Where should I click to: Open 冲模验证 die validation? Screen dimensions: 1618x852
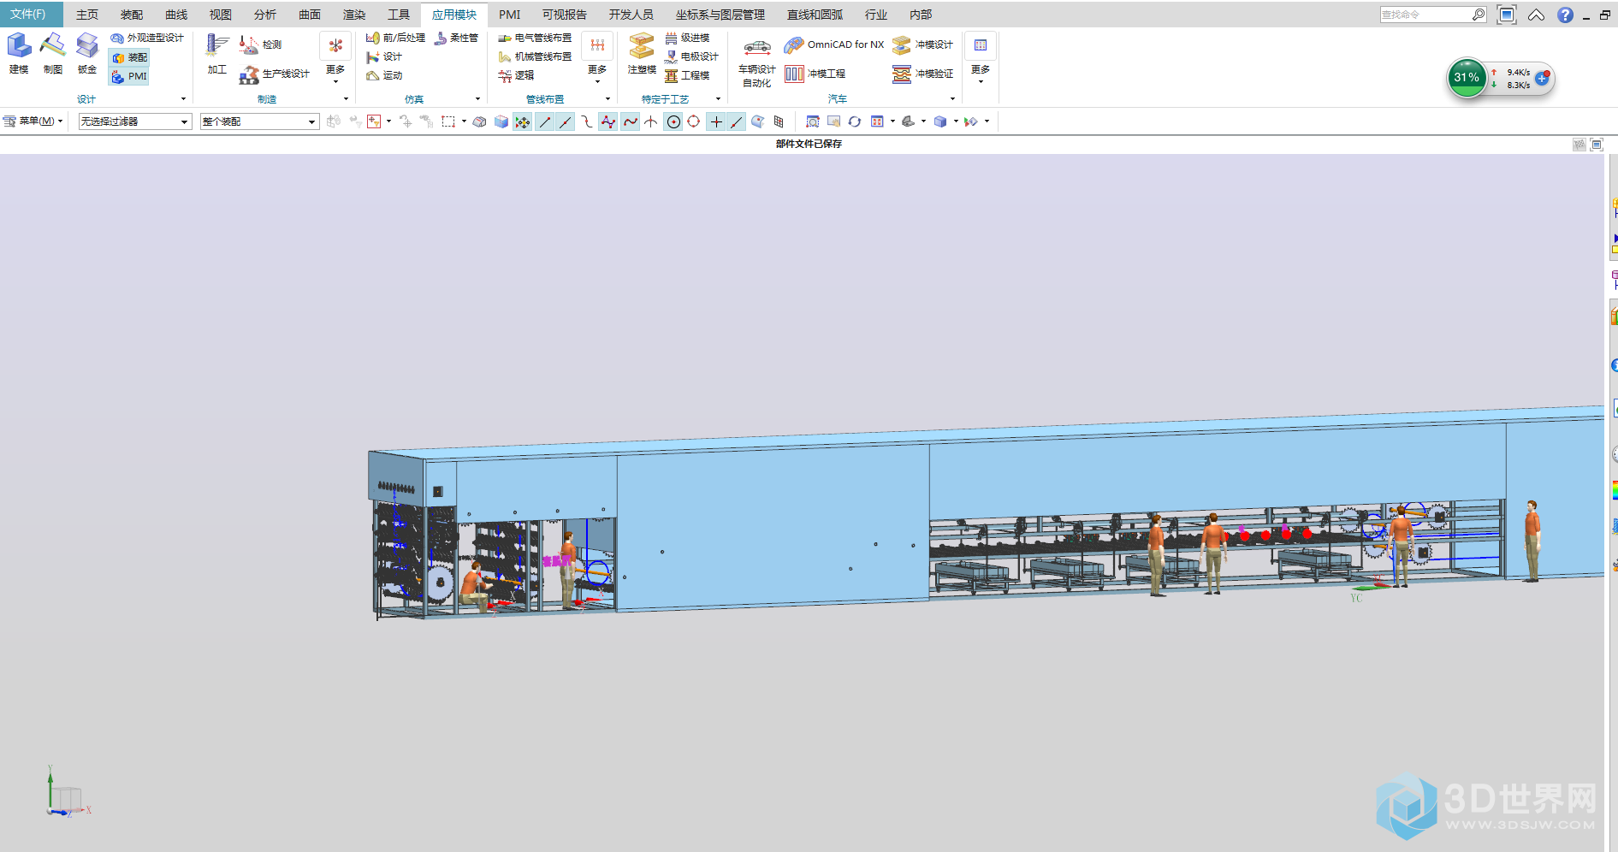pyautogui.click(x=922, y=74)
